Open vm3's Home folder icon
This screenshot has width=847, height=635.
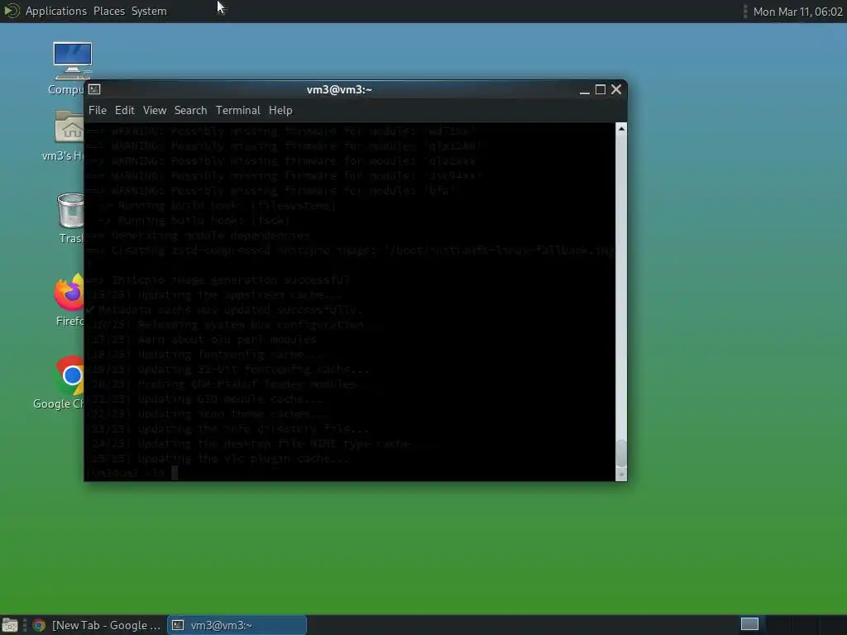click(69, 127)
